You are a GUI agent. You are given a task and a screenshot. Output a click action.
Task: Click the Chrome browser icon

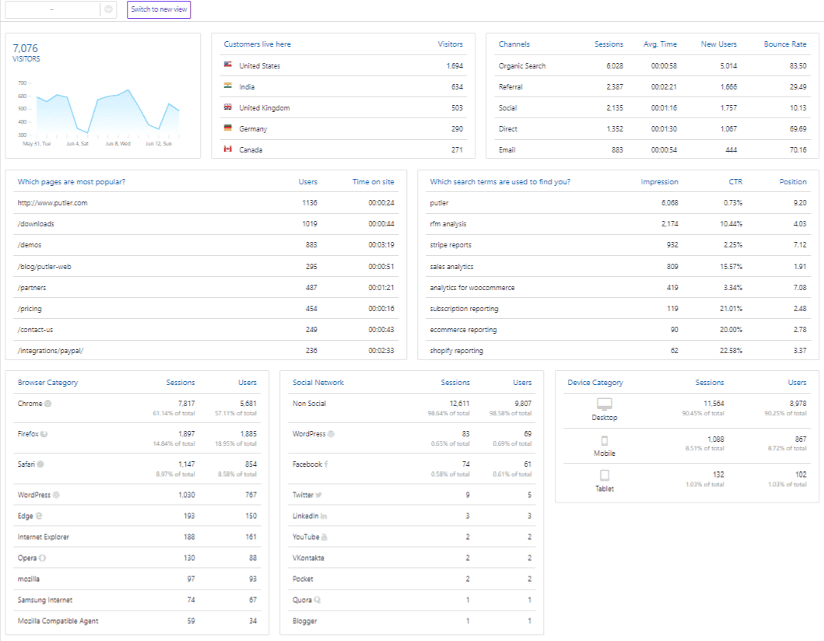[x=47, y=404]
